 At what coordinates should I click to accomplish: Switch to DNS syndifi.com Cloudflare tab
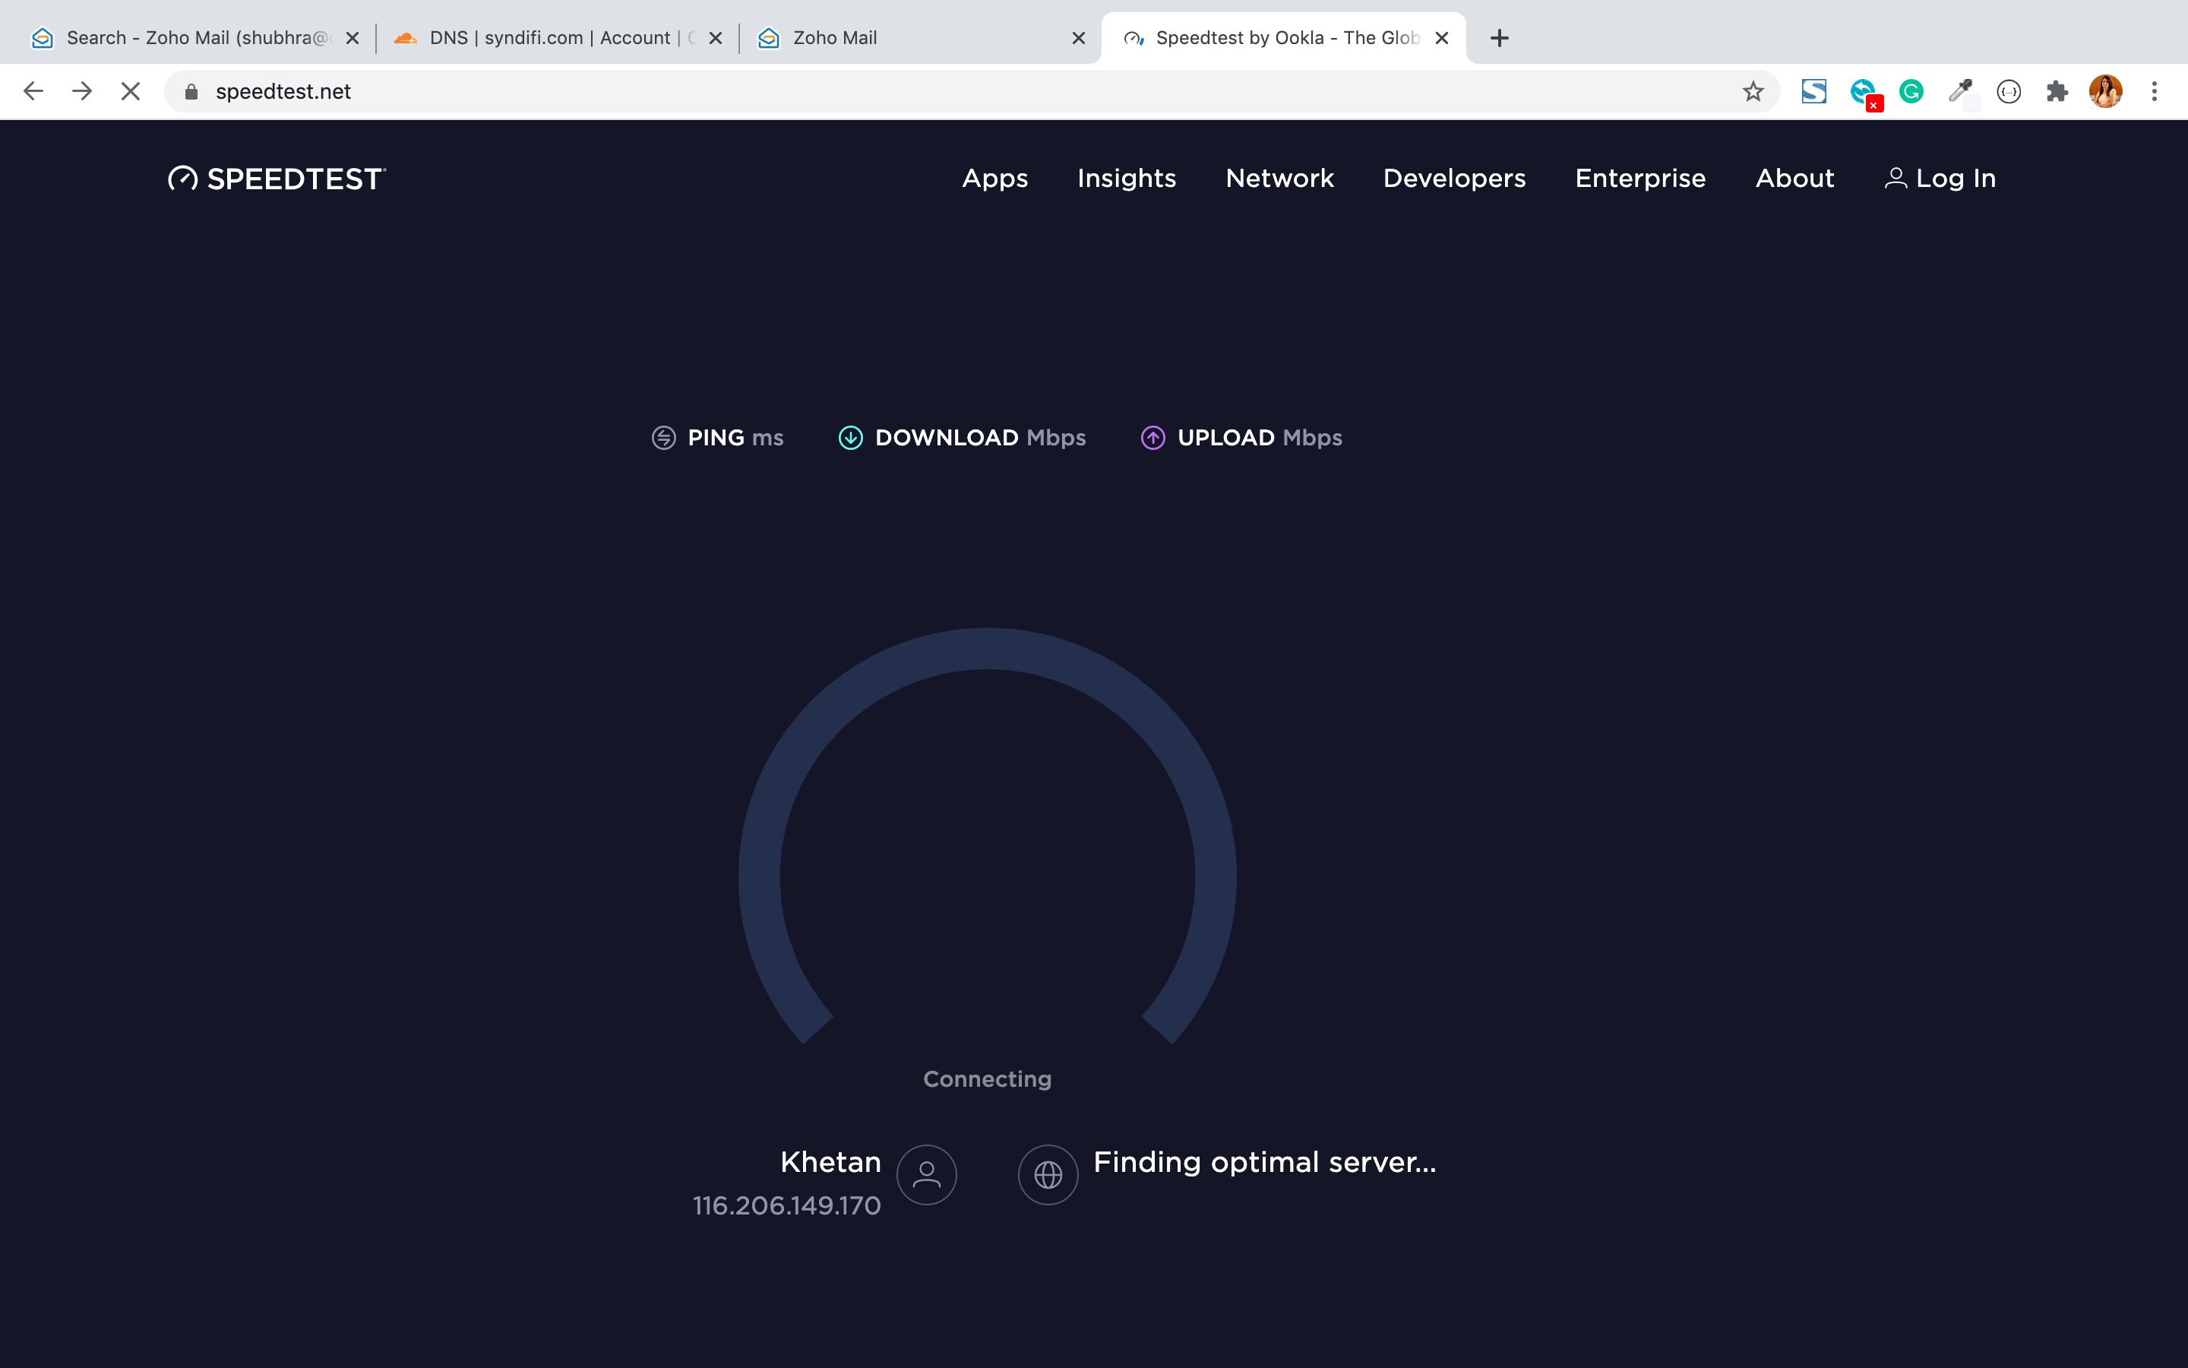[x=556, y=38]
